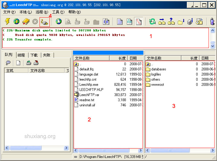
Task: Click the sleeping speech bubble queue icon
Action: click(x=8, y=63)
